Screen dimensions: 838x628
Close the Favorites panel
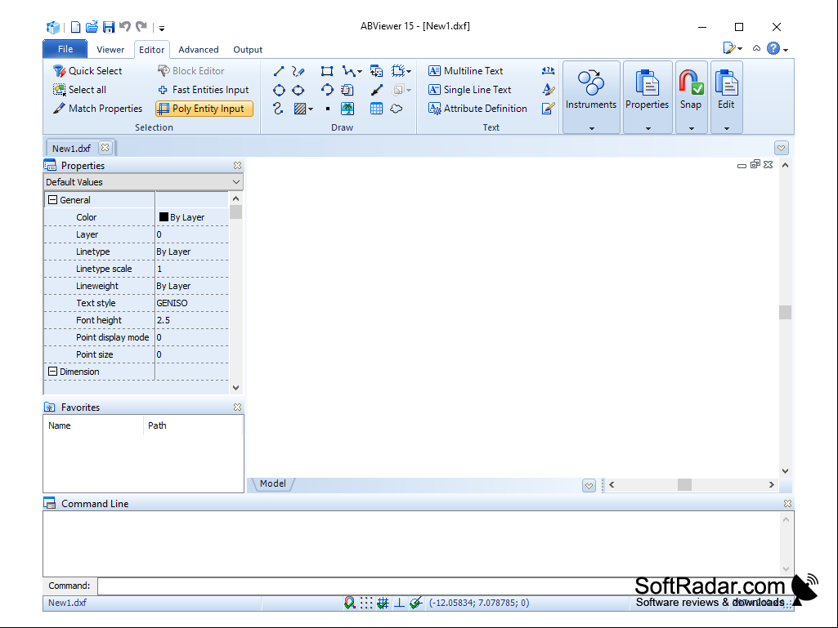237,408
